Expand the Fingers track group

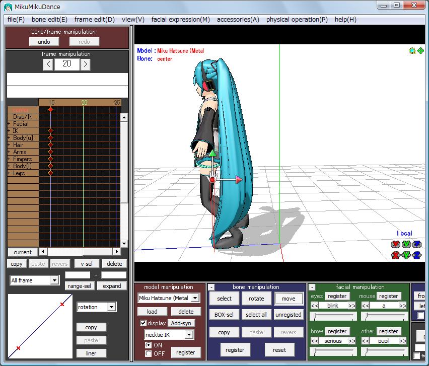pos(9,159)
